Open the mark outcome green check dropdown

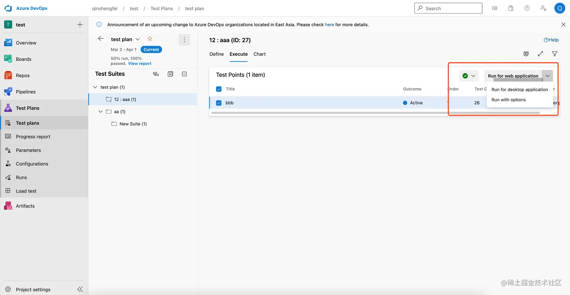469,76
